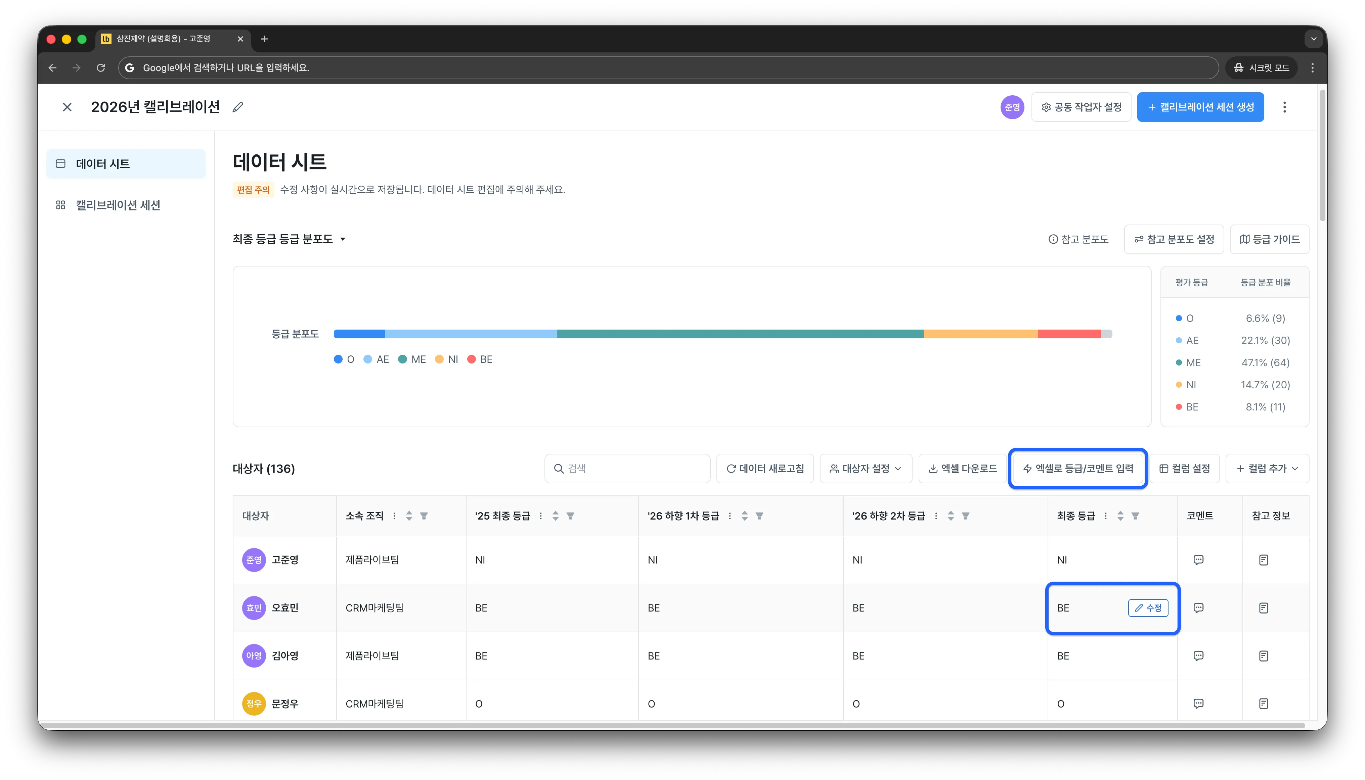Open the reference info document icon for 김아영
Screen dimensions: 1365x780
click(1263, 656)
